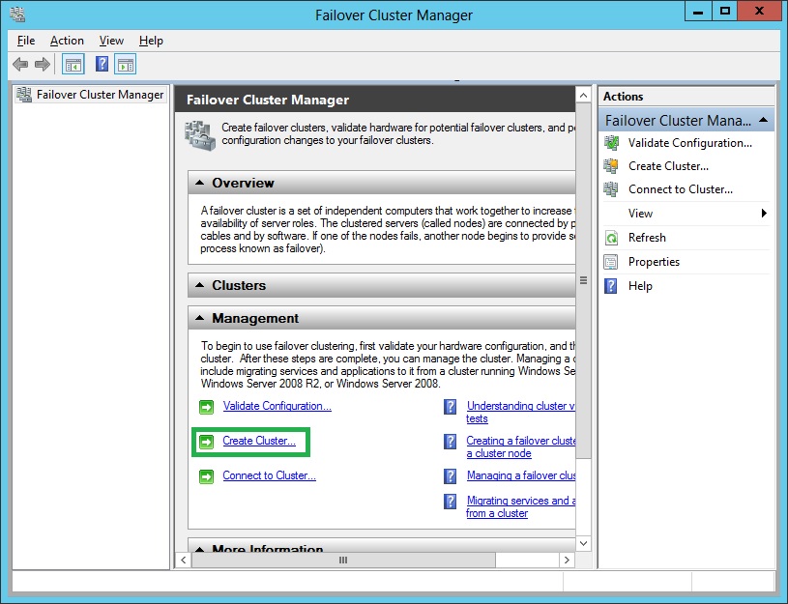The height and width of the screenshot is (604, 788).
Task: Expand the Clusters section
Action: tap(200, 285)
